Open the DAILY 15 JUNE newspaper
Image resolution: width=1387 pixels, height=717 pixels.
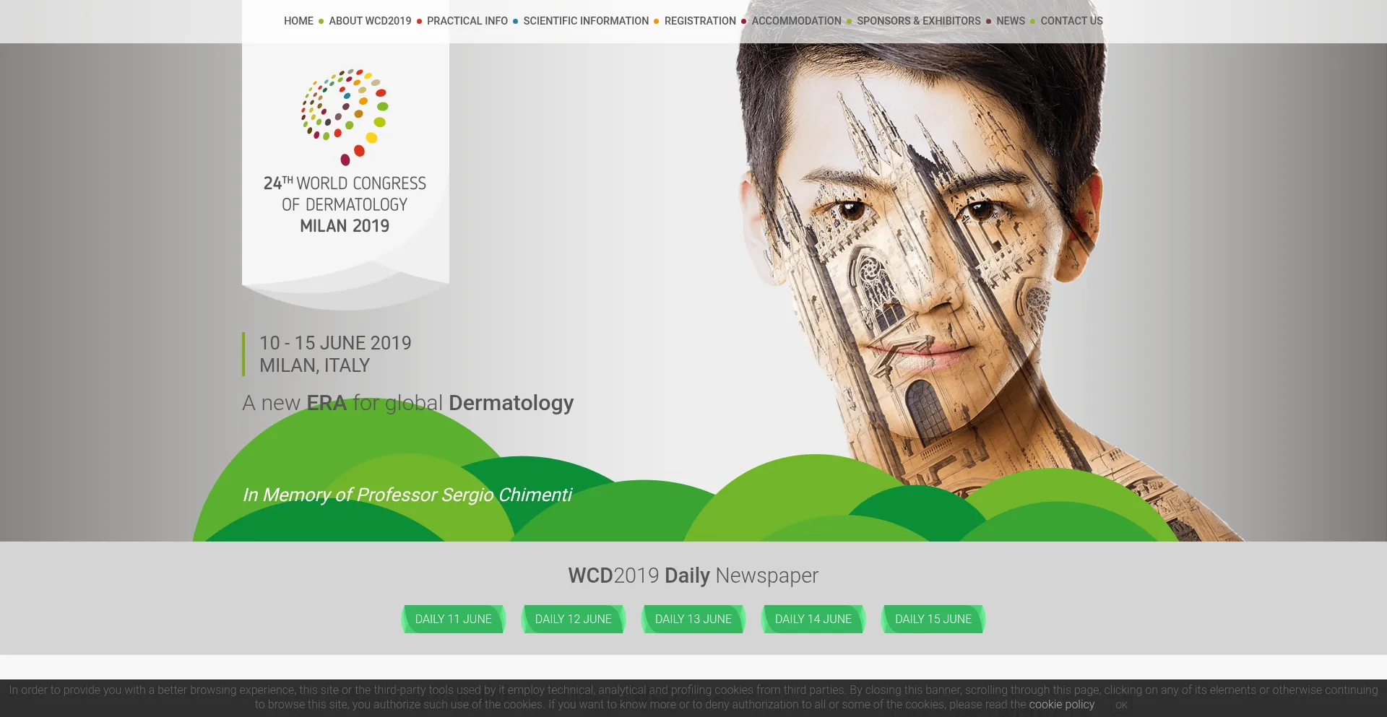pos(933,619)
